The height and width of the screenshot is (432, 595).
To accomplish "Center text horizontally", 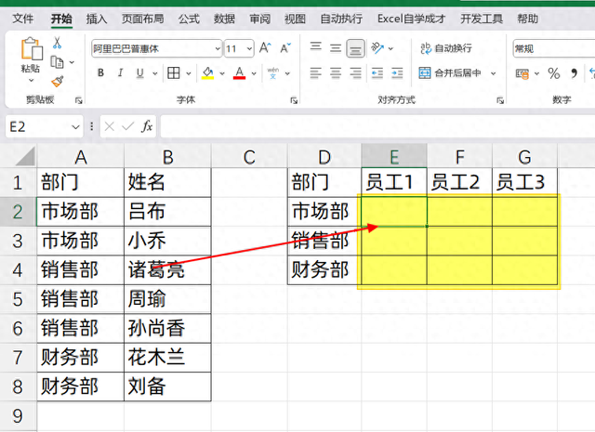I will (x=336, y=72).
